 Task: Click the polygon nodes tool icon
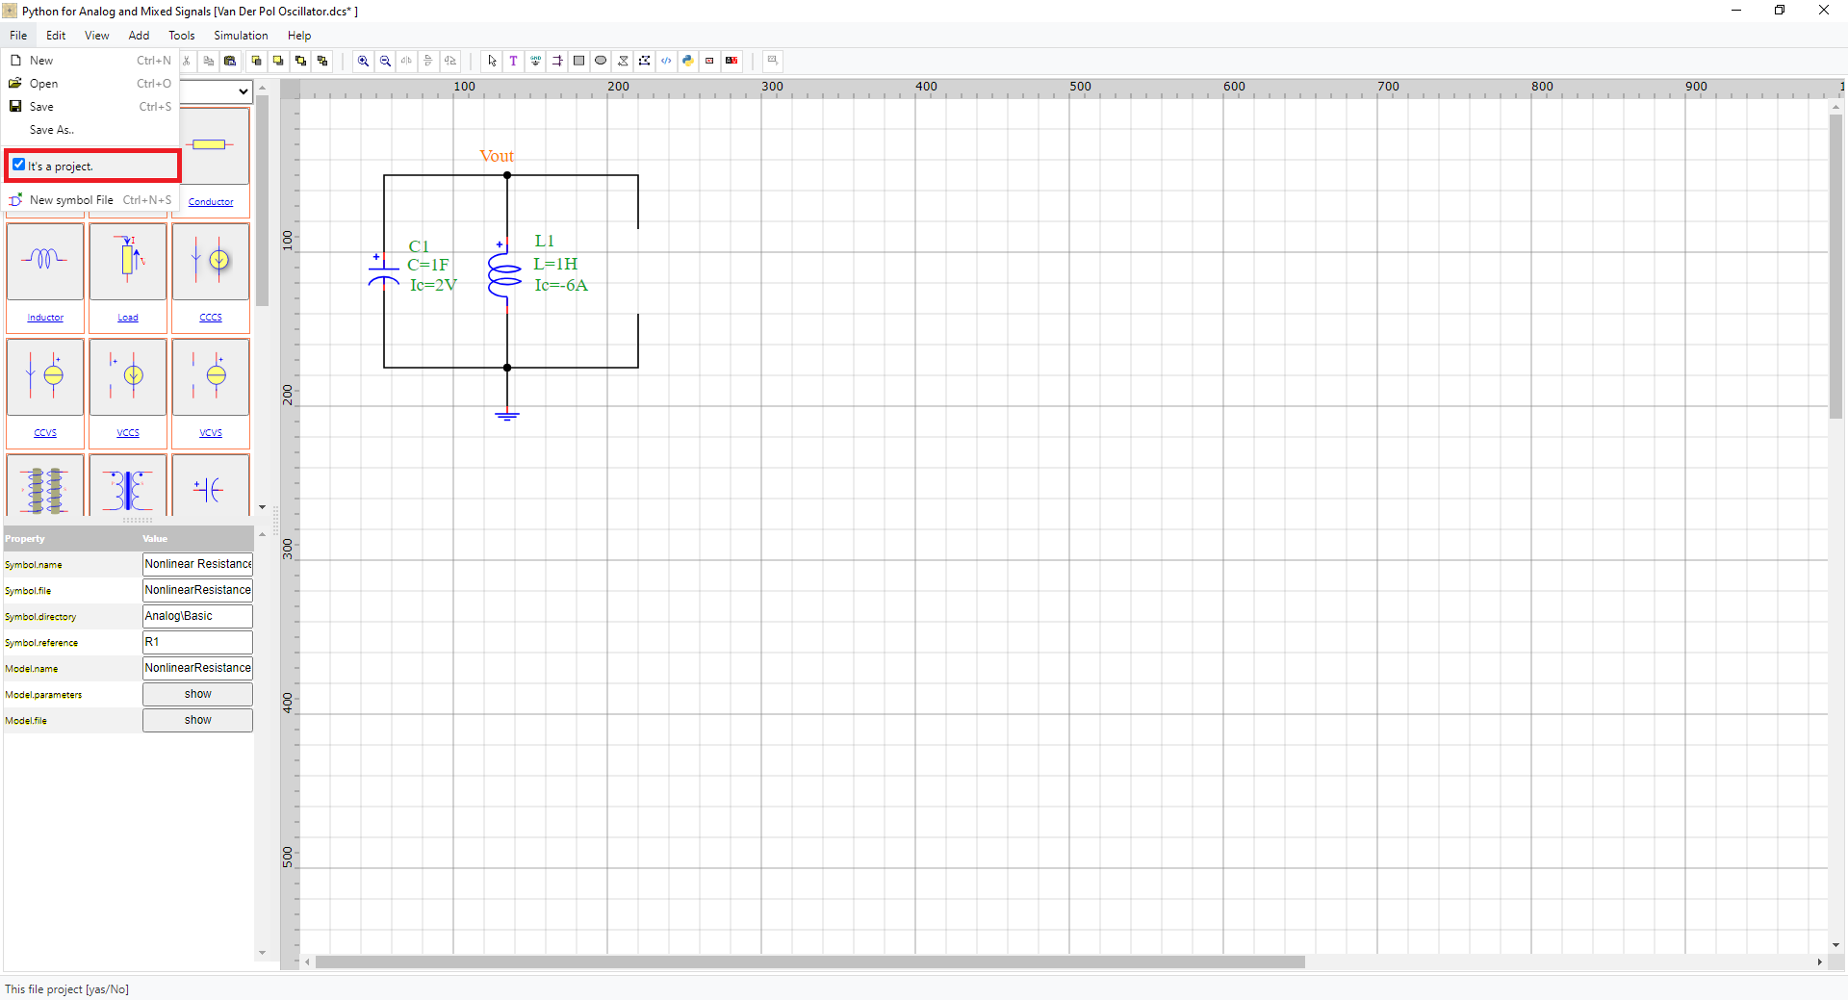[644, 61]
